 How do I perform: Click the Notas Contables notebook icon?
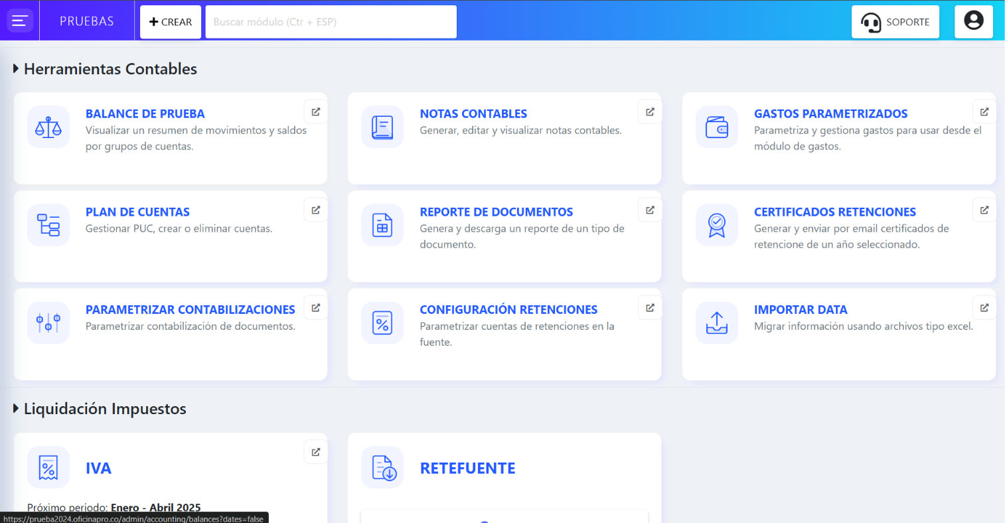[382, 127]
